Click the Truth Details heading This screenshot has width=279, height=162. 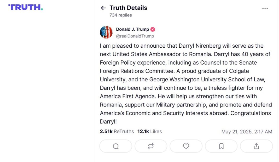pos(128,8)
